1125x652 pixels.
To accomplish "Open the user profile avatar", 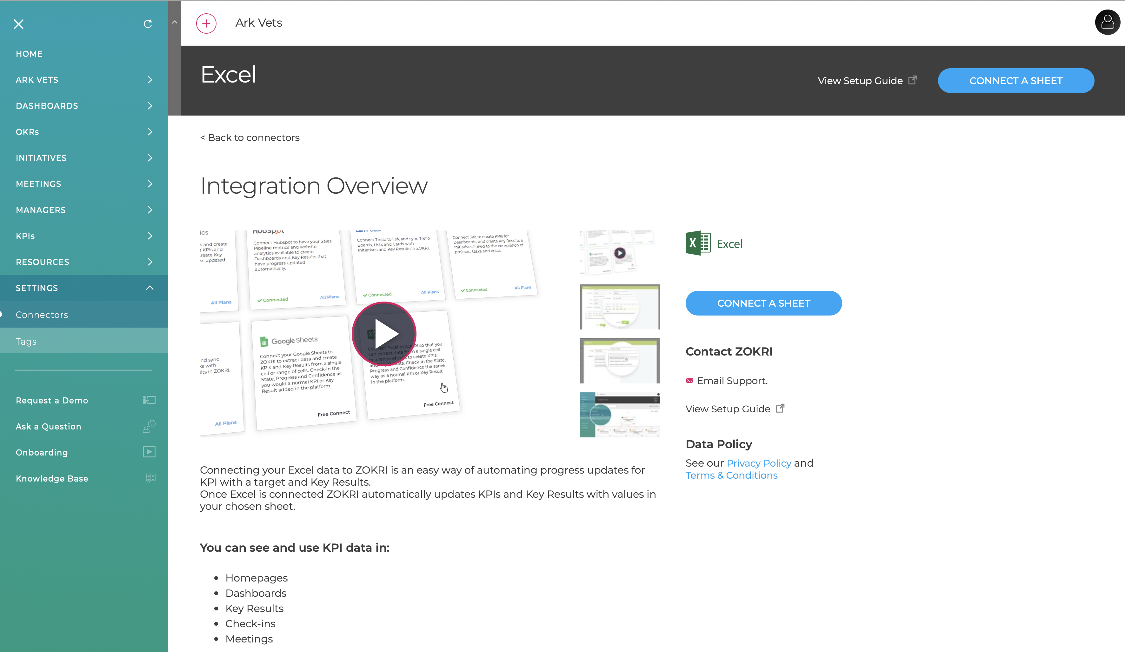I will (1108, 22).
